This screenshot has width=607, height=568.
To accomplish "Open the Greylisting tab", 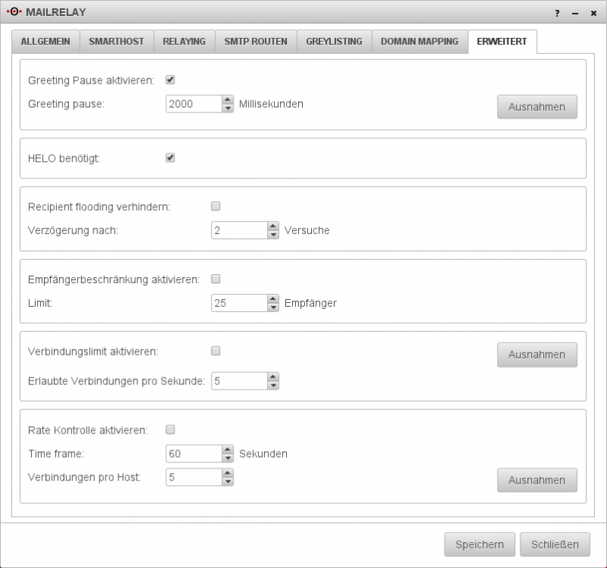I will [x=333, y=42].
